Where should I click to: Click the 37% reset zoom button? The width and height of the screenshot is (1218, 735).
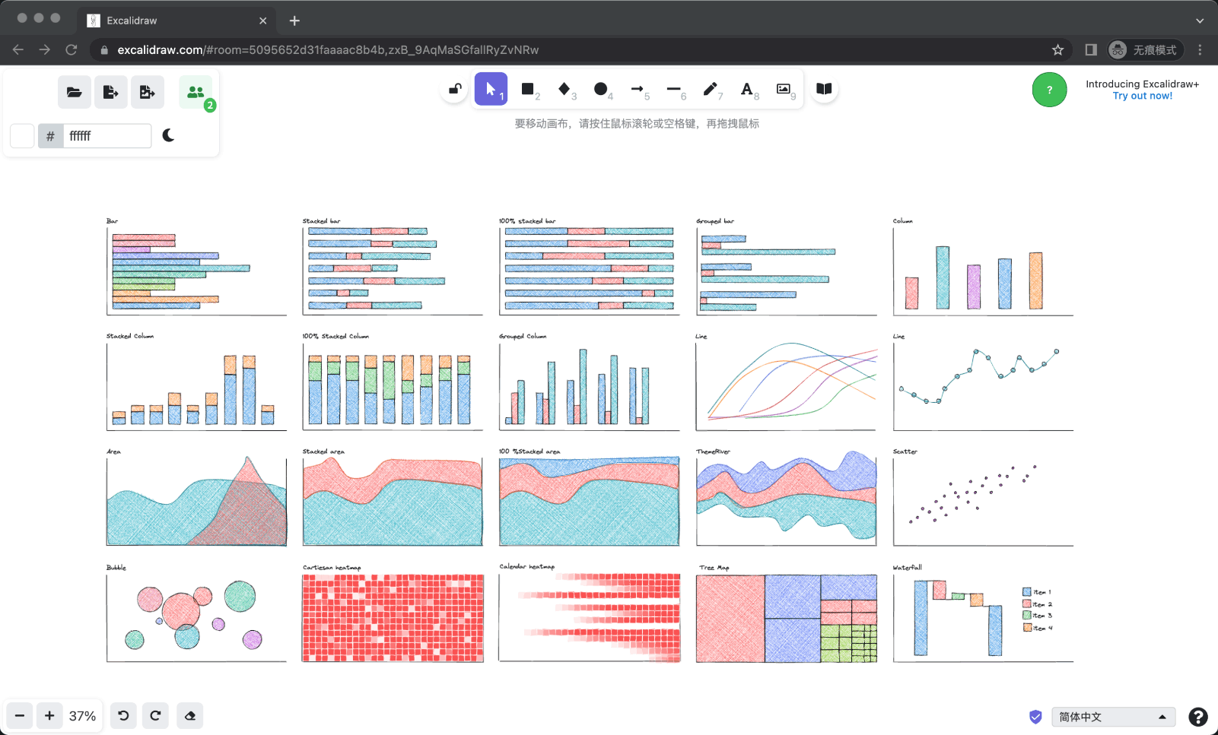pos(82,716)
